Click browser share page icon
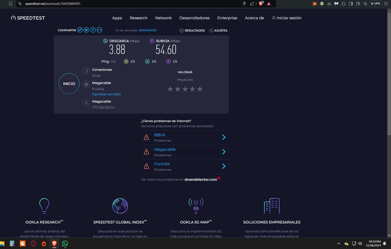This screenshot has height=249, width=391. click(x=252, y=4)
